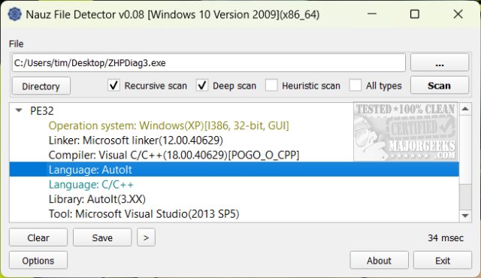Click the results scrollbar up arrow
The height and width of the screenshot is (278, 481).
465,109
